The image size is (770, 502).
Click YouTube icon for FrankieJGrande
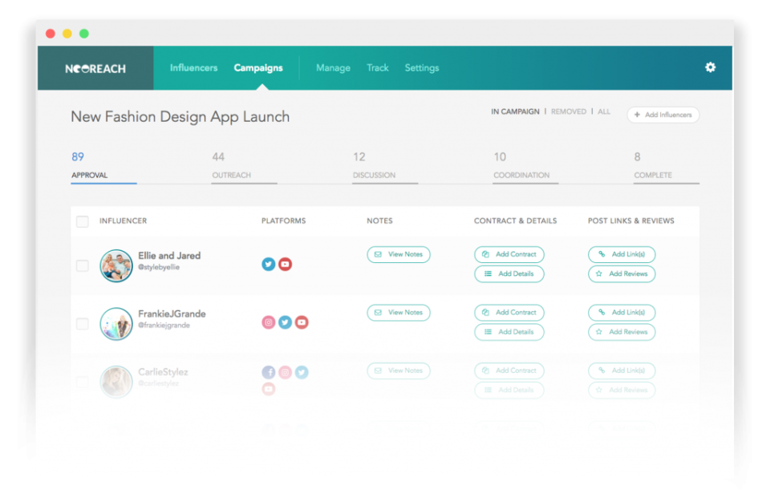coord(302,322)
